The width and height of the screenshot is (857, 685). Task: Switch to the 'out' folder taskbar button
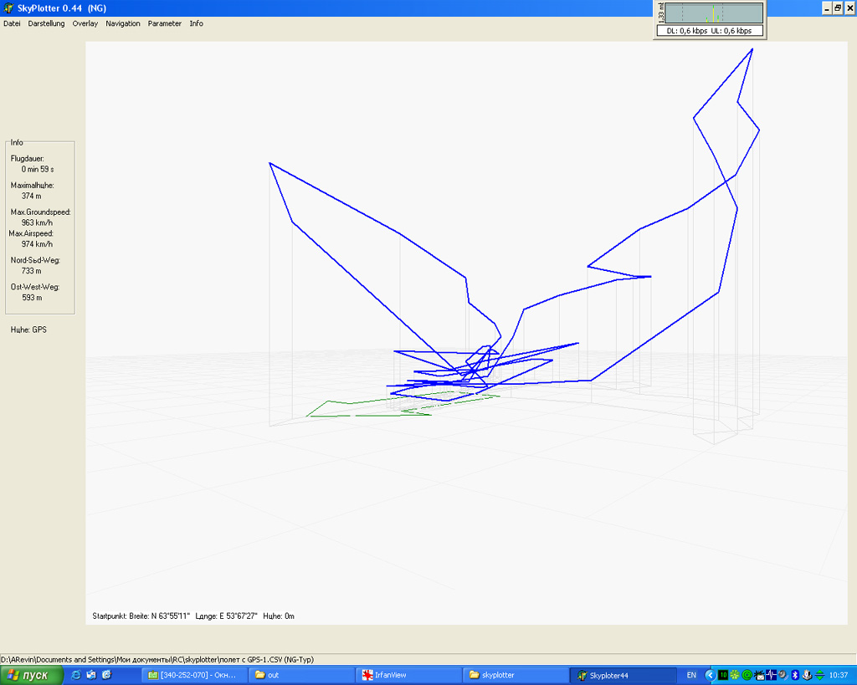[x=300, y=675]
